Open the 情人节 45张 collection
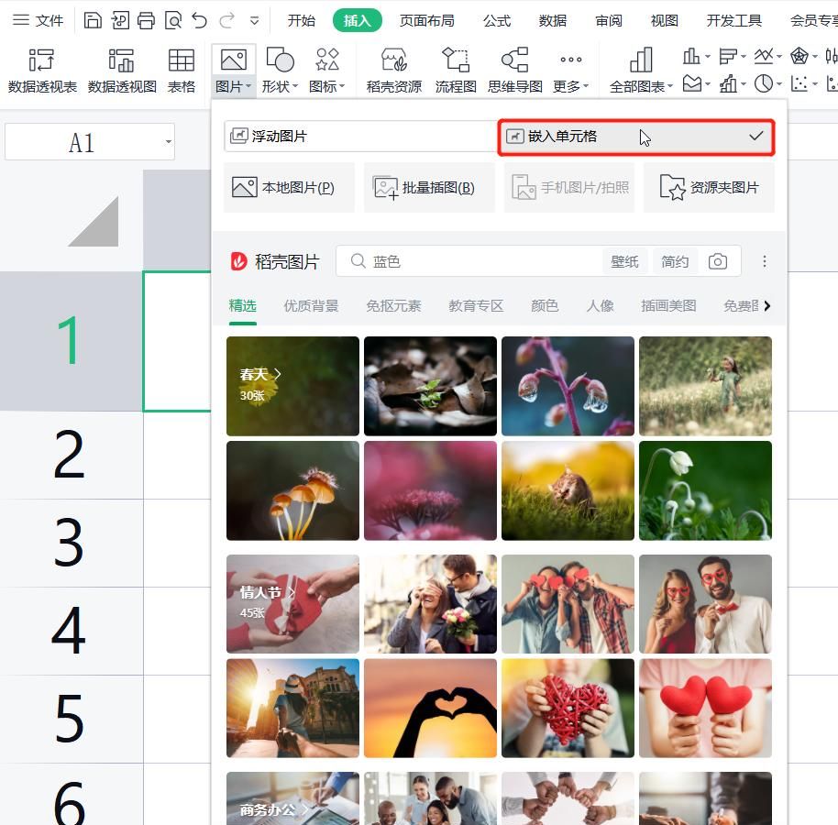Image resolution: width=838 pixels, height=825 pixels. point(292,604)
